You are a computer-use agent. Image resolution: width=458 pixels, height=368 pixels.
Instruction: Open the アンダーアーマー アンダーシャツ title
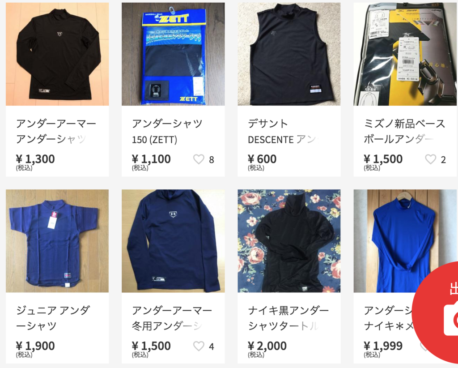56,131
